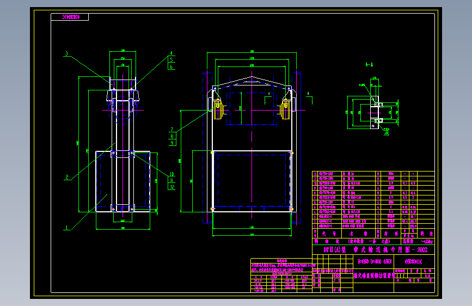The width and height of the screenshot is (472, 306).
Task: Click part callout number 7
Action: point(172,129)
